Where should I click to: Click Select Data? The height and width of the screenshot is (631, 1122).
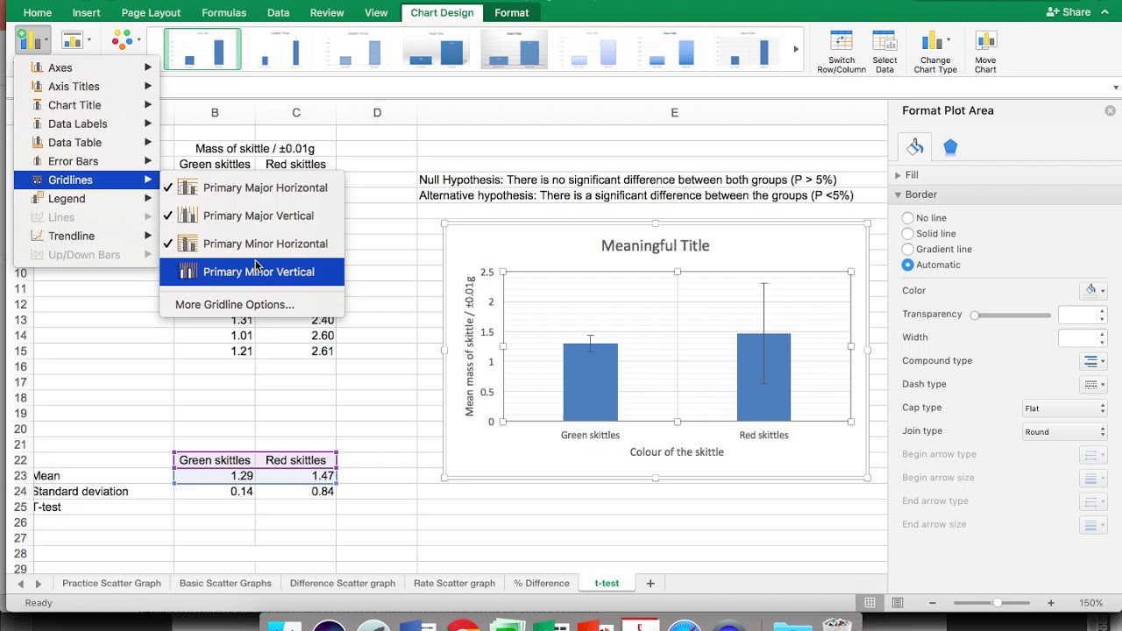pyautogui.click(x=884, y=52)
